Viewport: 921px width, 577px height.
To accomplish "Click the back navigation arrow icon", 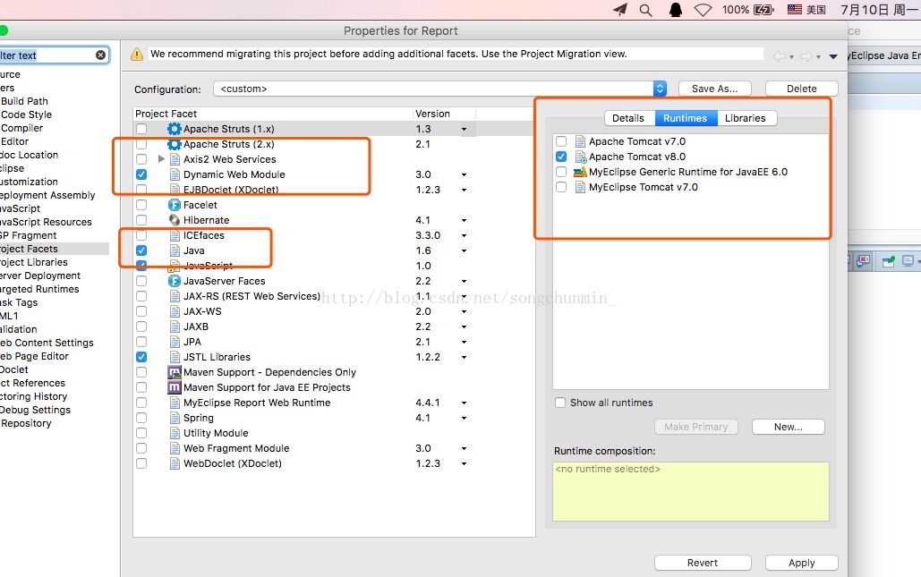I will 779,56.
